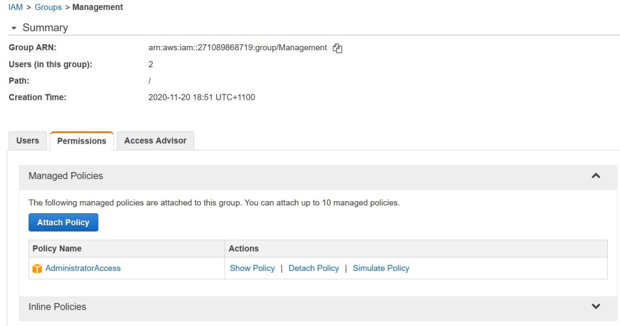
Task: Collapse the Managed Policies chevron
Action: click(x=596, y=176)
